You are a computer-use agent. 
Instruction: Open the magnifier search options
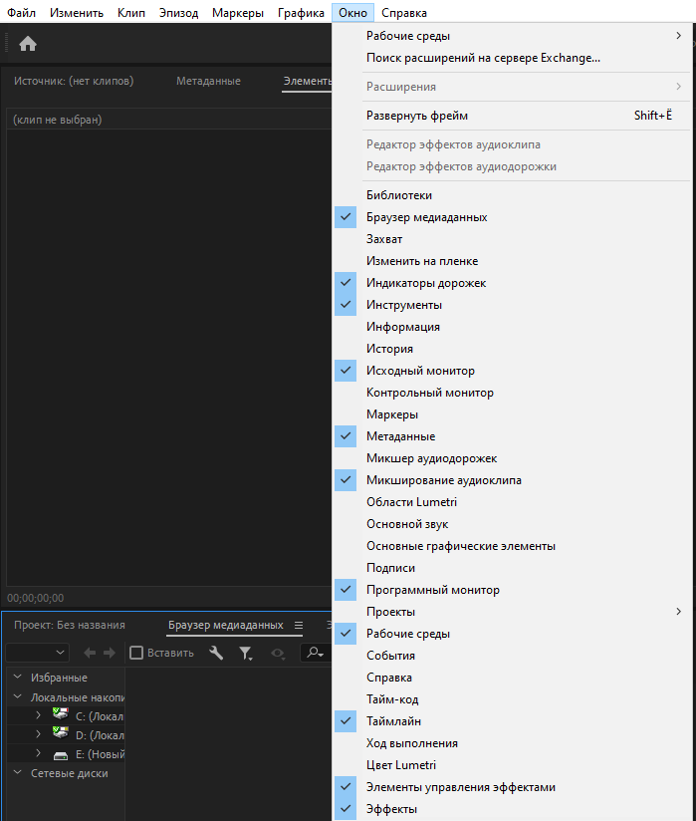click(x=316, y=653)
